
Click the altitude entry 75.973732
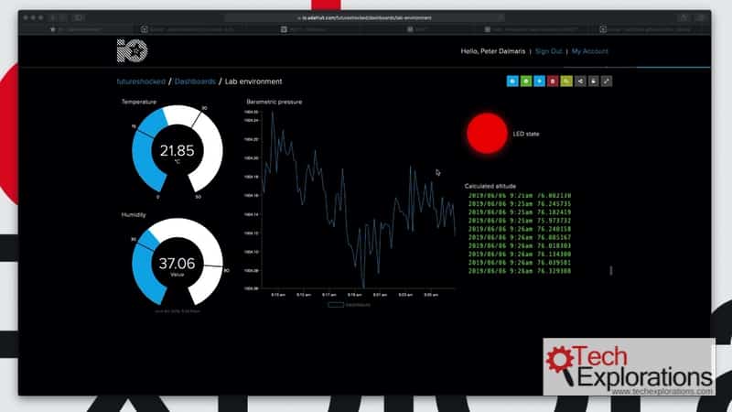pos(520,221)
